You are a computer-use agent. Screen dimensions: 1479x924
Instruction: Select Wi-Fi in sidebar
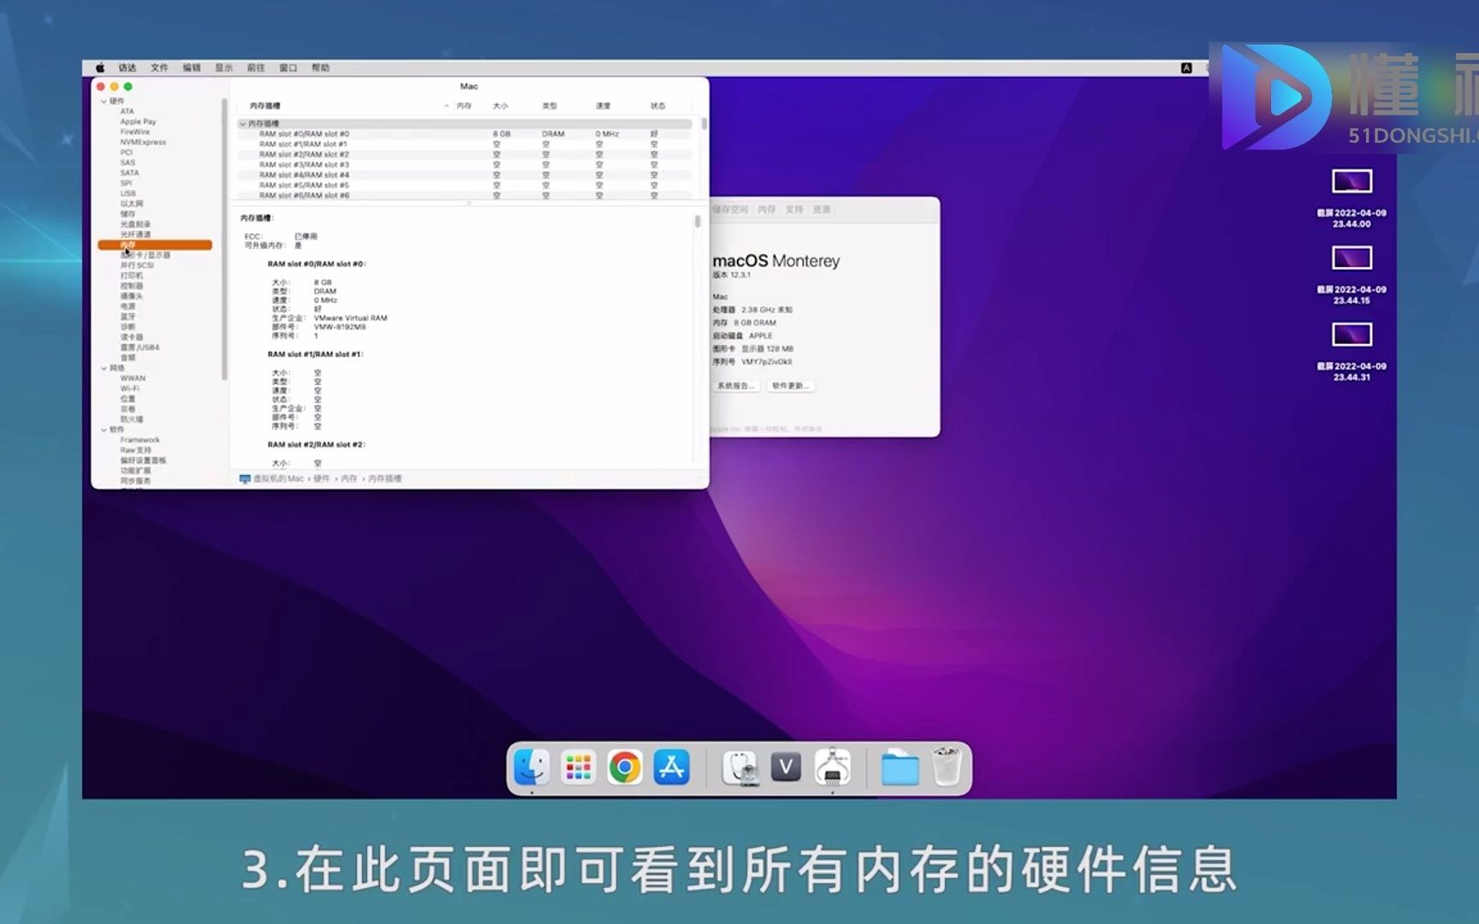129,388
